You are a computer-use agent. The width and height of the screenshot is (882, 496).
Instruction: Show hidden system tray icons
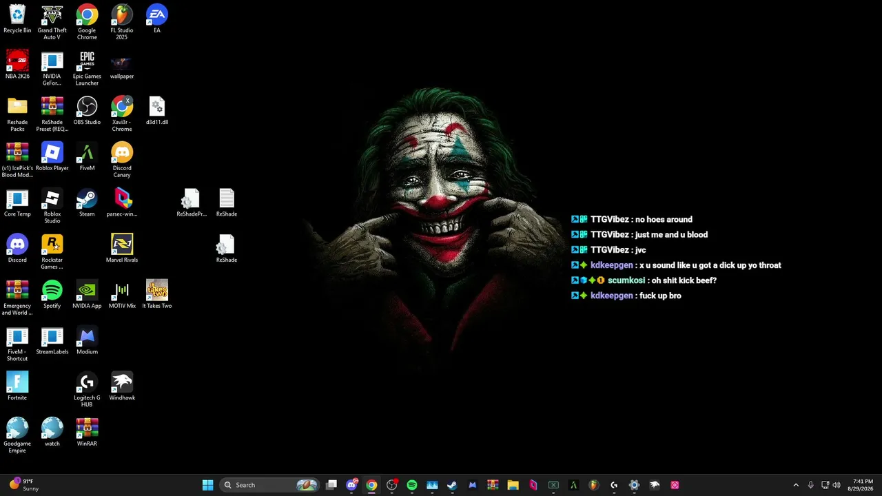(796, 485)
